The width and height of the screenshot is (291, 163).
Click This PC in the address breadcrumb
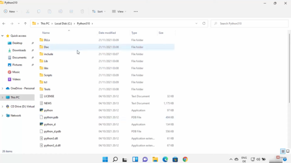point(45,24)
